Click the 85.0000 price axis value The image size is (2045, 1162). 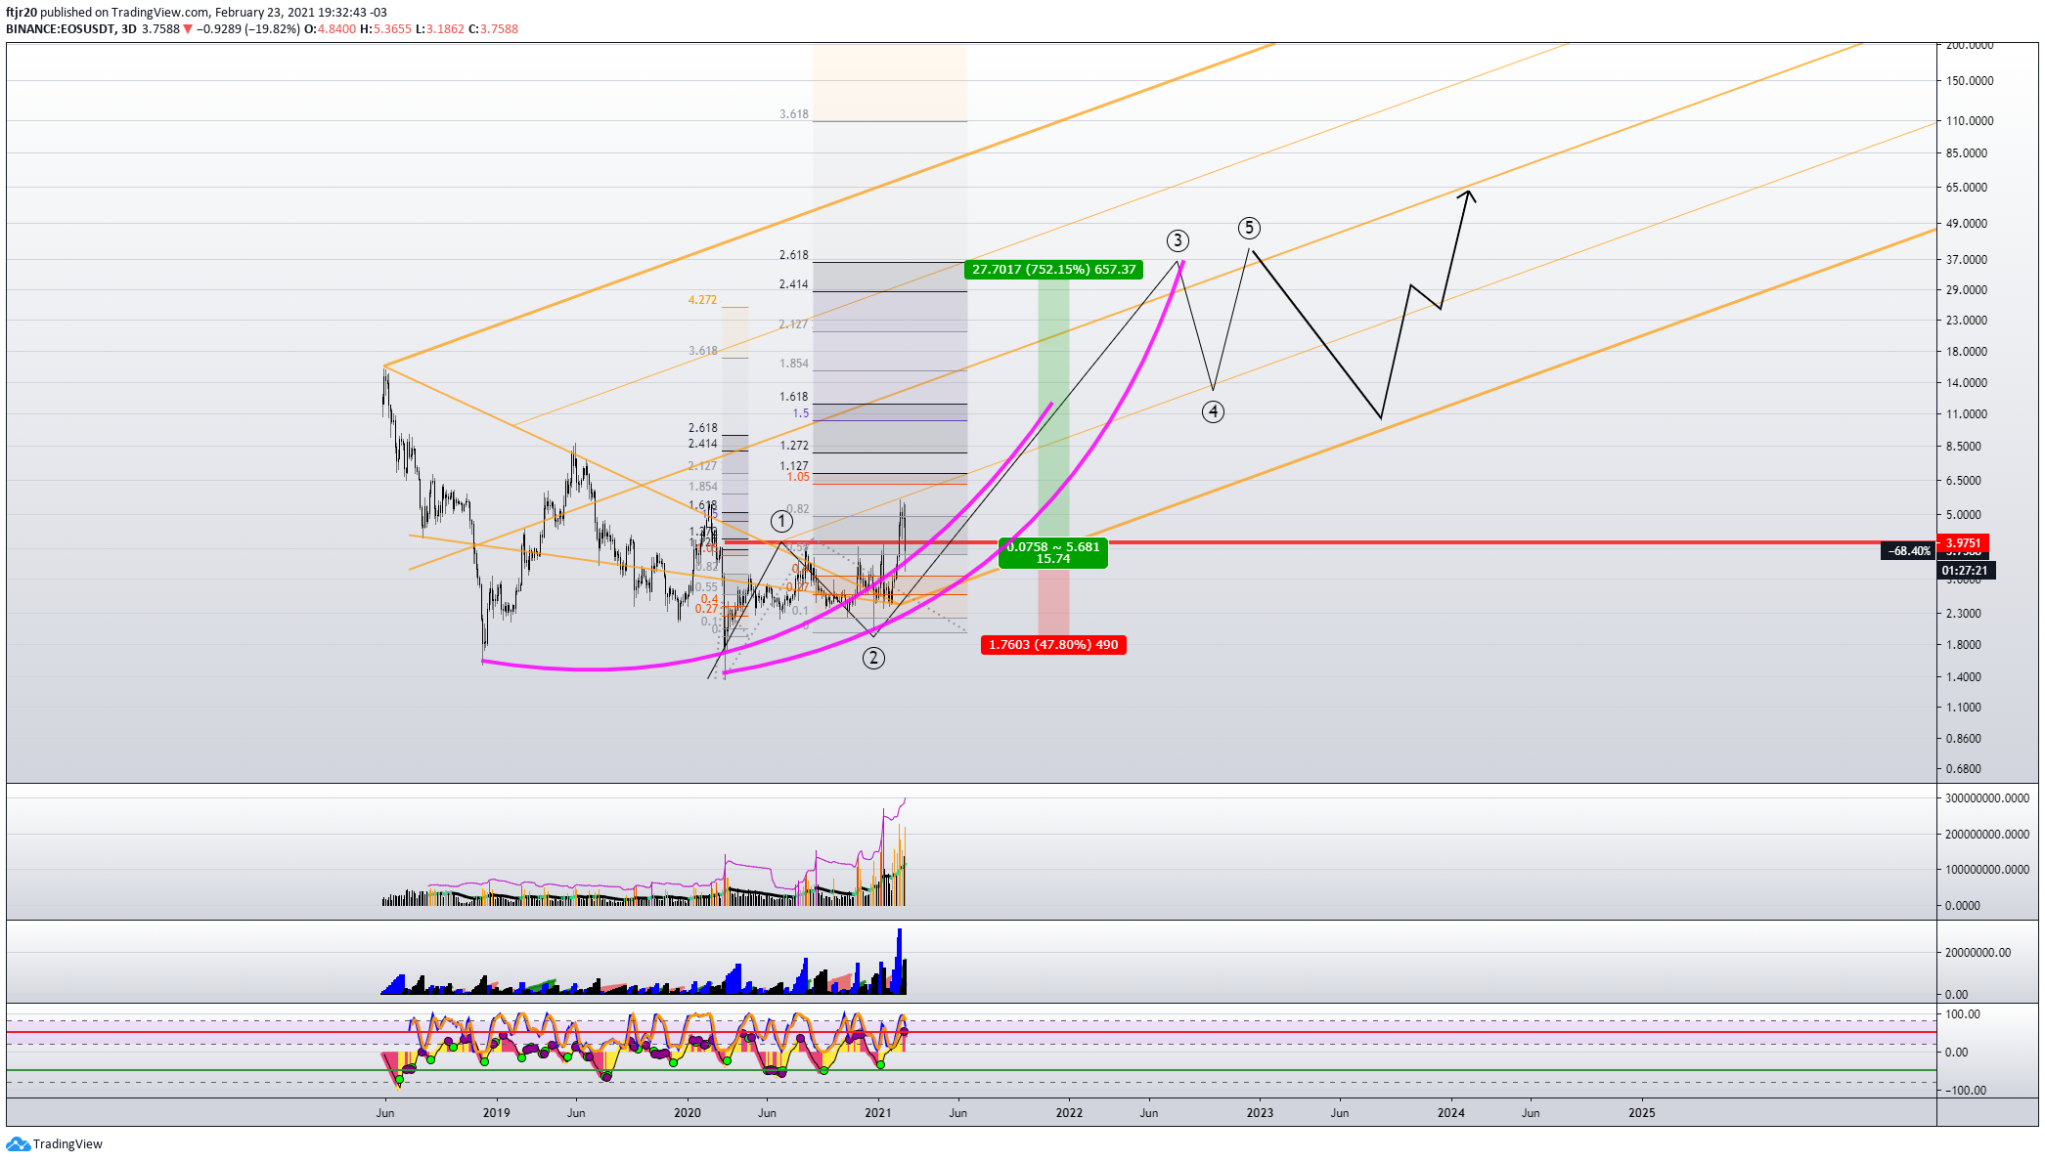[x=1967, y=153]
